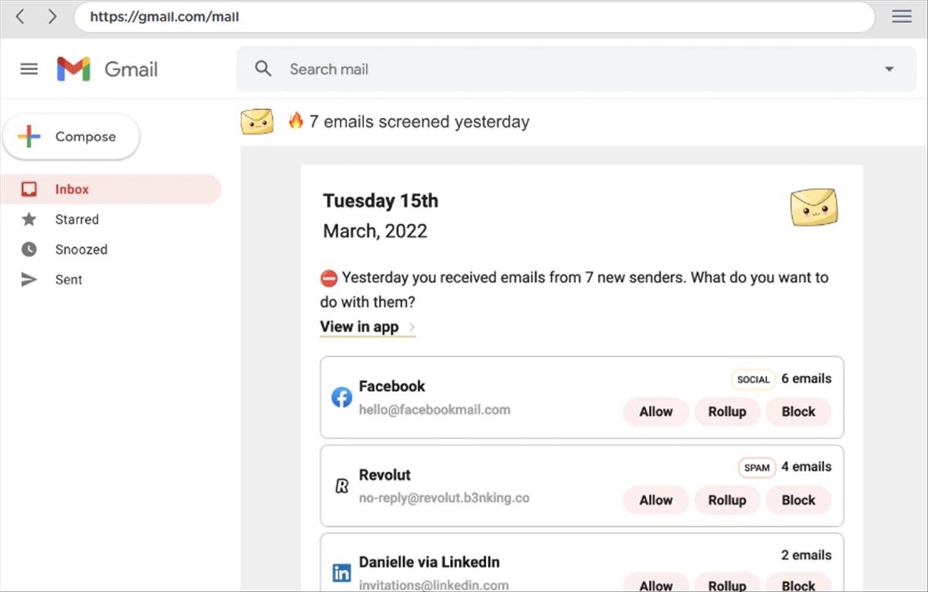Click the Gmail logo
Viewport: 928px width, 592px height.
[x=74, y=69]
